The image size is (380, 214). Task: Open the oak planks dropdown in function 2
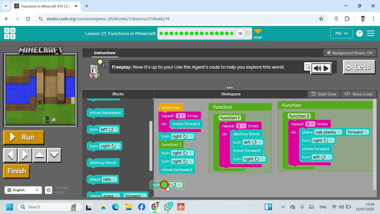coord(328,132)
